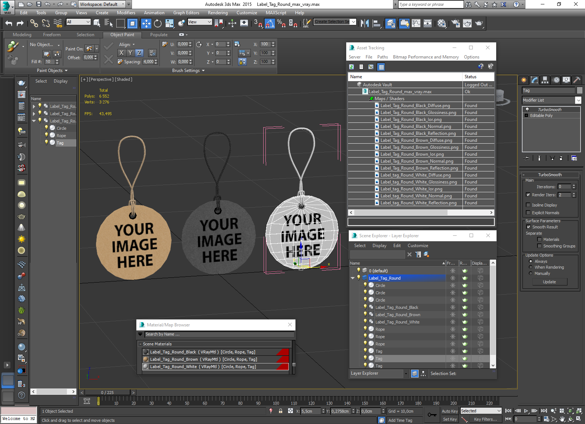Open the Render Setup icon
Image resolution: width=585 pixels, height=424 pixels.
[x=456, y=23]
